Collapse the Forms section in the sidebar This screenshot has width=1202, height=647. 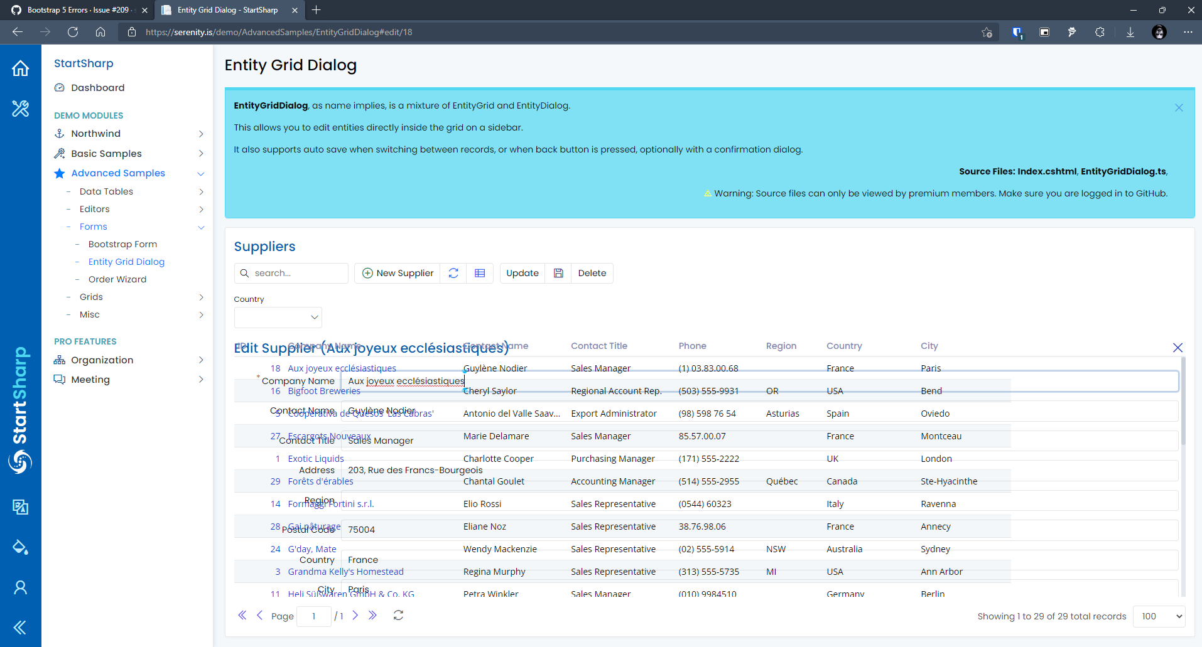coord(201,227)
